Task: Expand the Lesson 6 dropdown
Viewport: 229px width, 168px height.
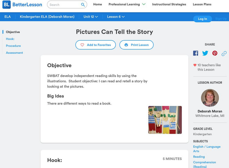Action: pyautogui.click(x=115, y=17)
